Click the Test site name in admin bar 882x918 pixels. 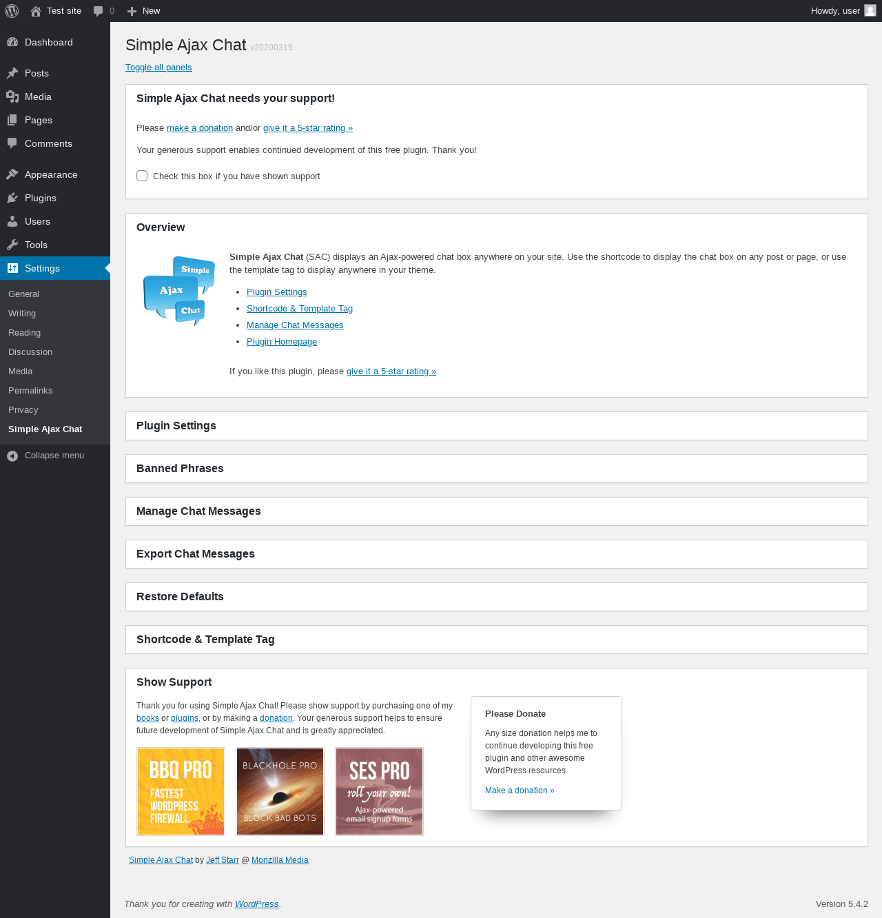point(64,11)
